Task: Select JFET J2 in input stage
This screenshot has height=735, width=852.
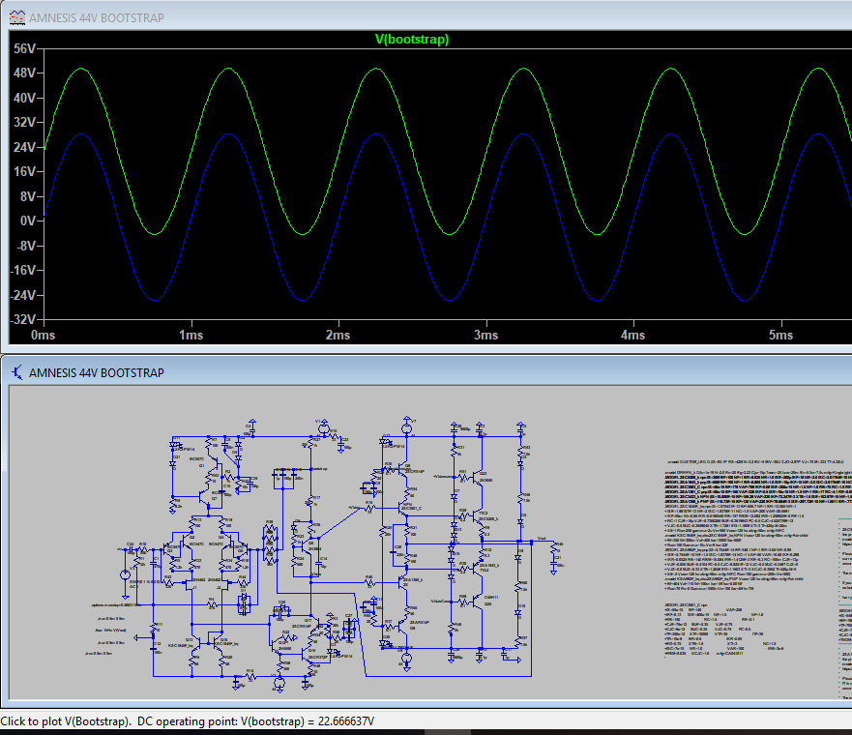Action: pos(223,584)
